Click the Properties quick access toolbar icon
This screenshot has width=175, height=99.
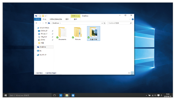(40, 16)
